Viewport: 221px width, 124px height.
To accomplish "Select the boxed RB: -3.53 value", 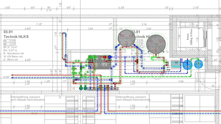I will coord(10,44).
